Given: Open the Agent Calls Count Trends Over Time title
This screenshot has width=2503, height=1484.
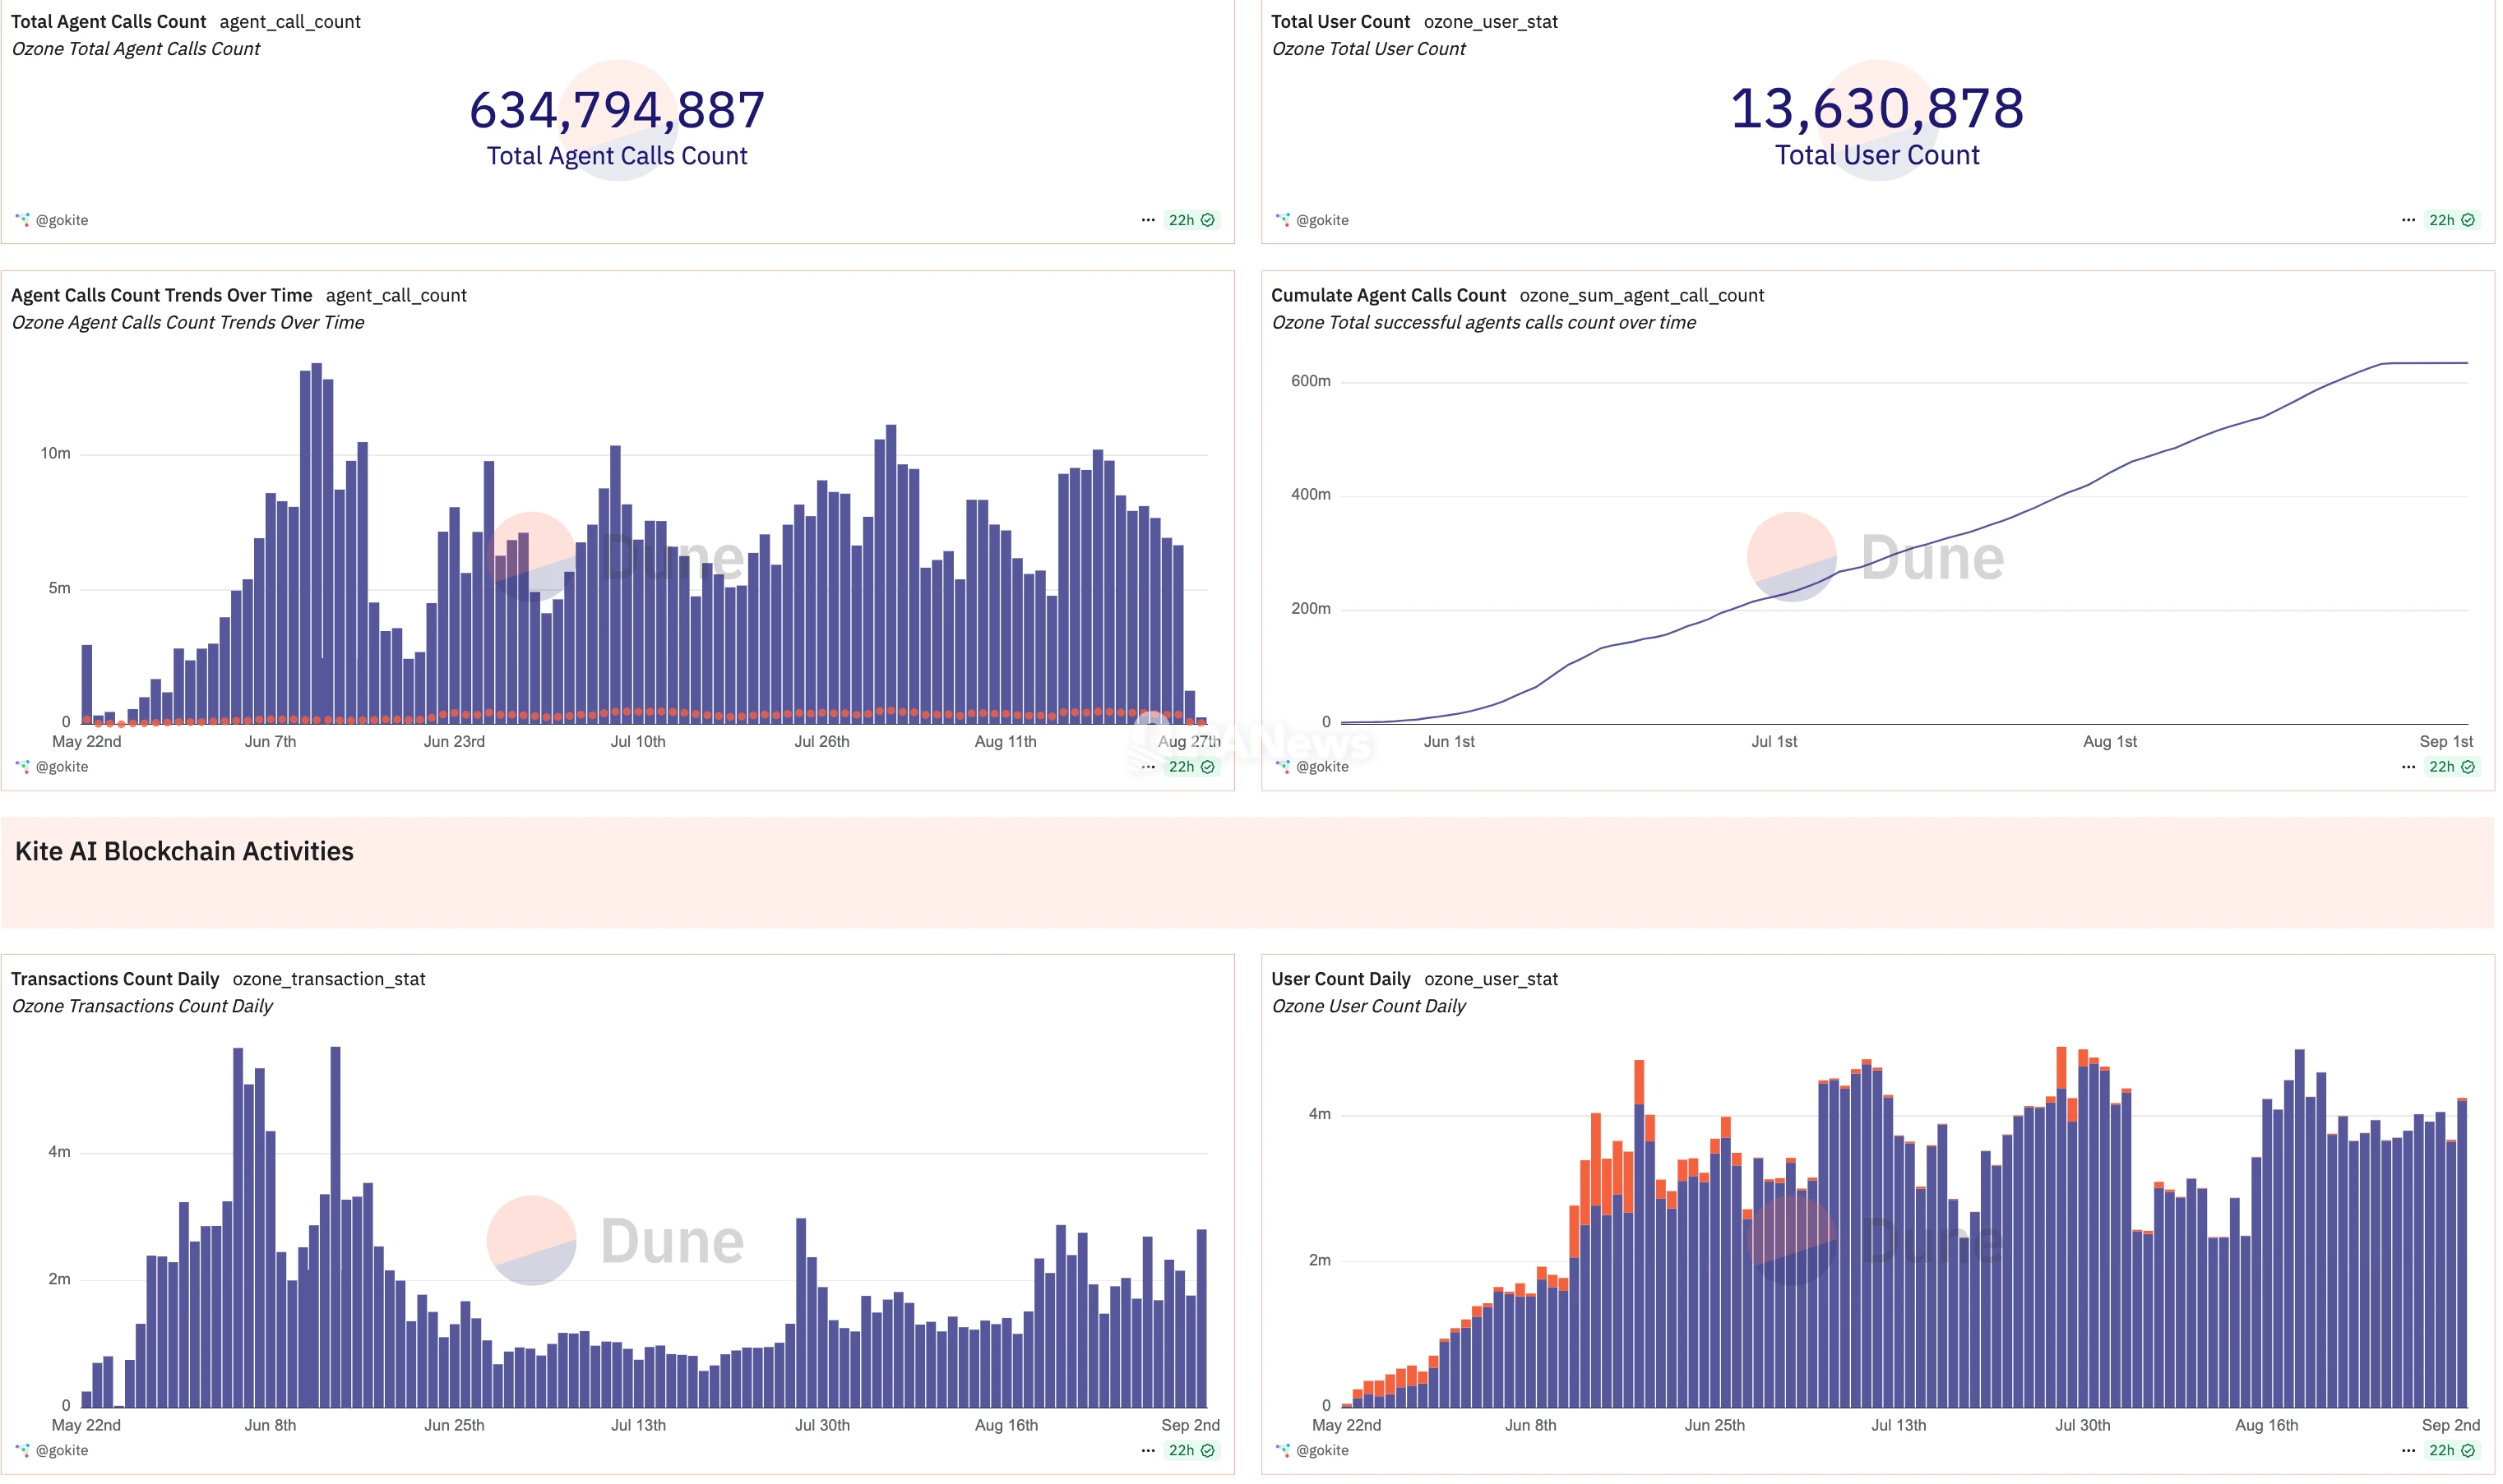Looking at the screenshot, I should [x=161, y=295].
